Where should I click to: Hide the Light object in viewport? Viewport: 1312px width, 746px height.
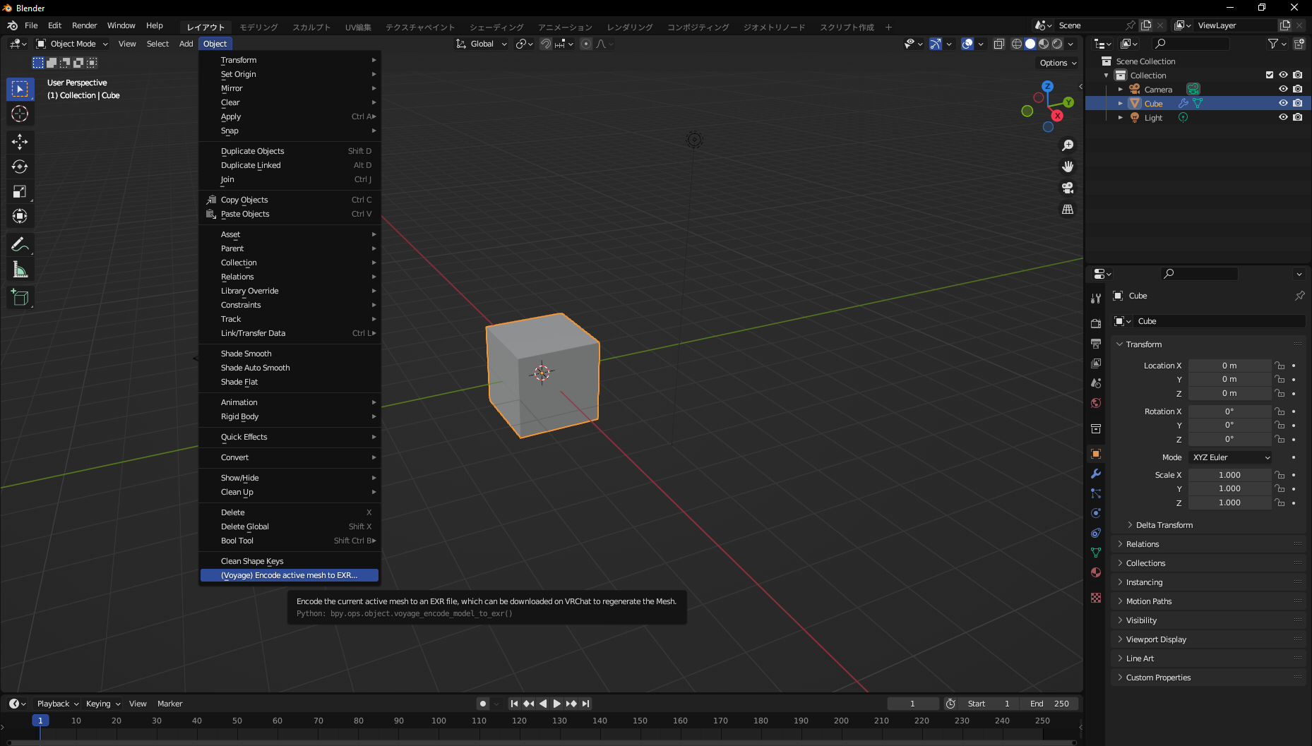coord(1283,117)
